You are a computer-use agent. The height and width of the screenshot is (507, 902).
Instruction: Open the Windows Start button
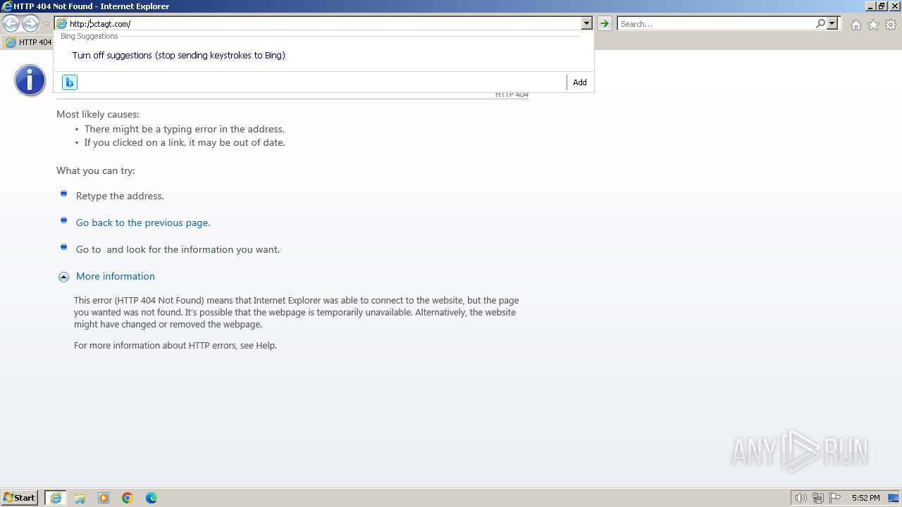pos(20,498)
